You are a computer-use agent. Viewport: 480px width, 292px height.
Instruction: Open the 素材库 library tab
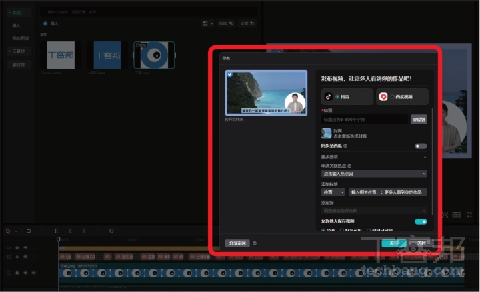(x=19, y=65)
